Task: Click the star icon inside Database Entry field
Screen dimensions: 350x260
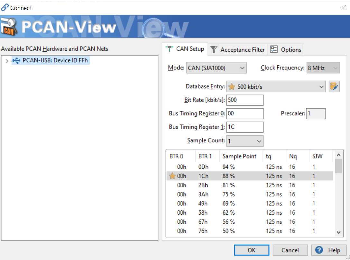Action: [x=232, y=86]
